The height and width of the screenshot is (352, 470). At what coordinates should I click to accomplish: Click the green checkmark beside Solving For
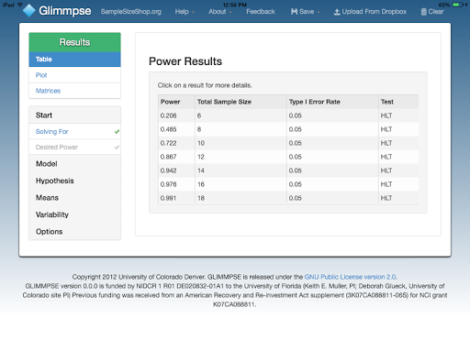click(117, 132)
